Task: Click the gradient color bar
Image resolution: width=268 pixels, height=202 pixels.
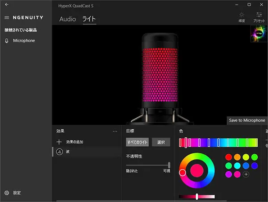Action: coord(218,143)
